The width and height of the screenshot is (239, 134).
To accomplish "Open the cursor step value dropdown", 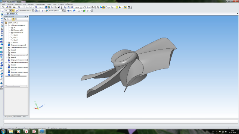I will [x=10, y=11].
